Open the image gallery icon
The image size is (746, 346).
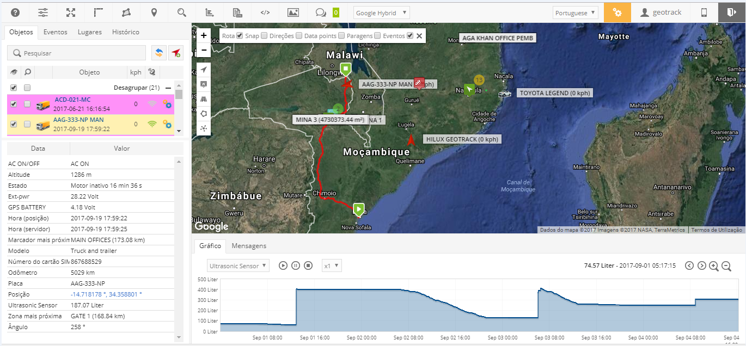[293, 12]
